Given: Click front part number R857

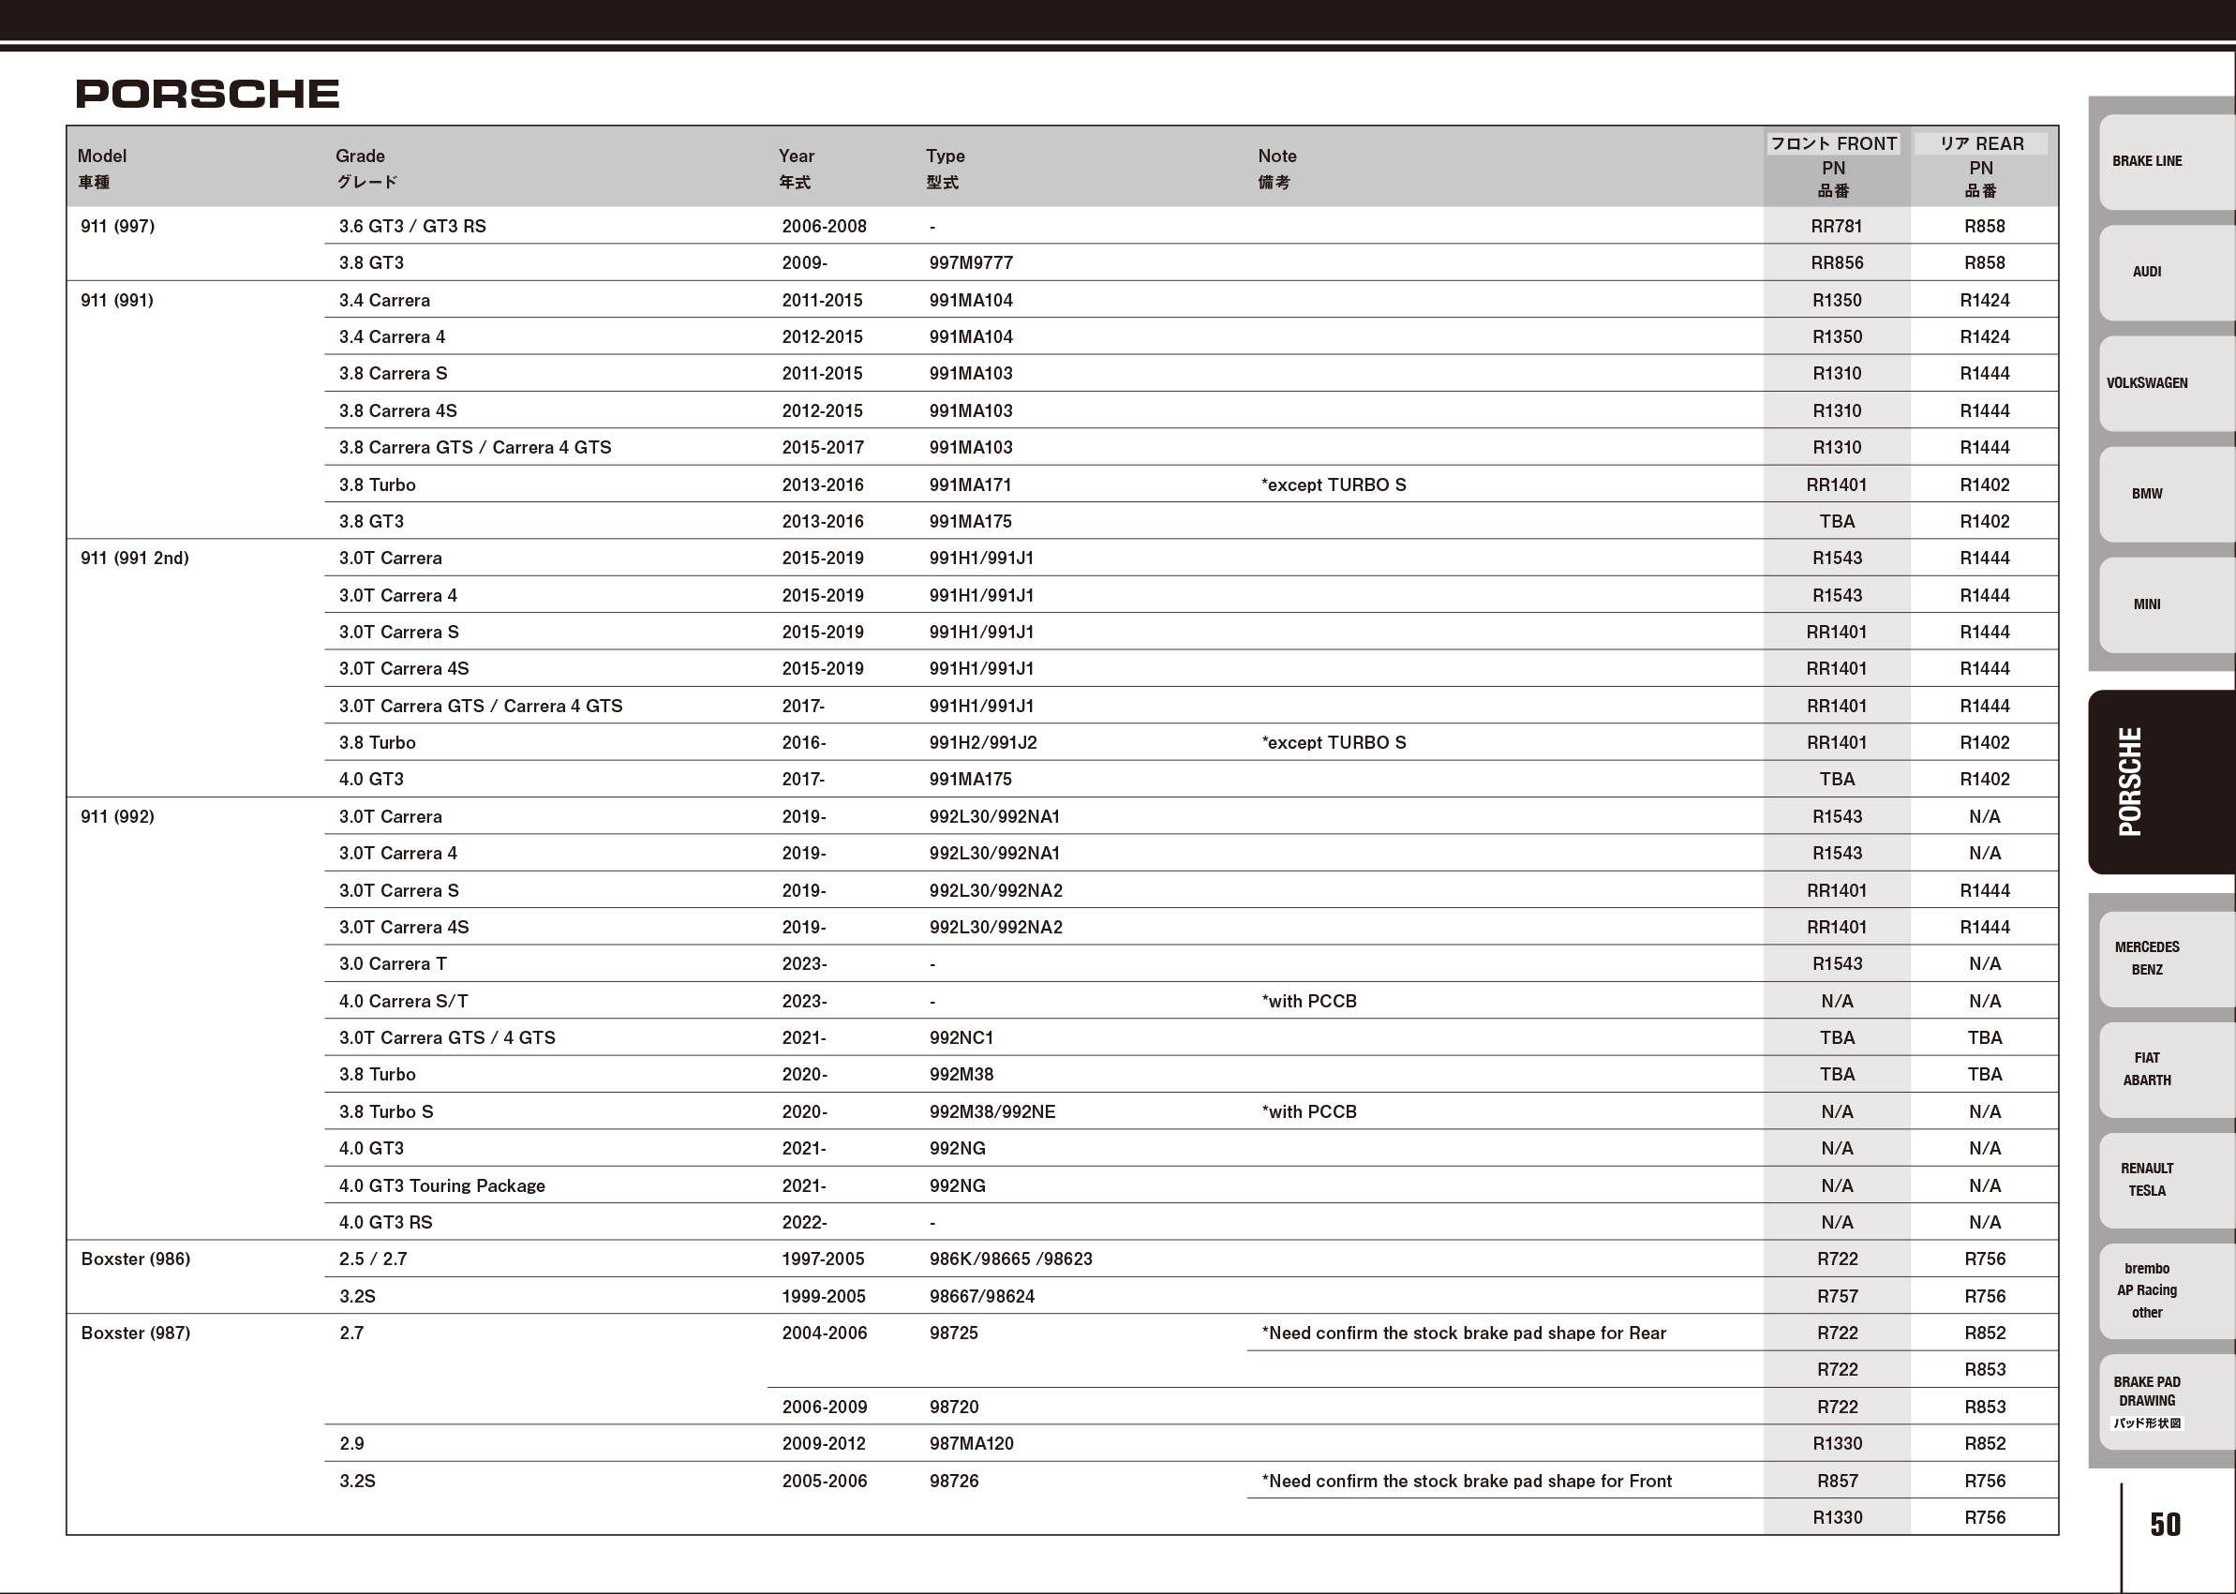Looking at the screenshot, I should (1837, 1482).
